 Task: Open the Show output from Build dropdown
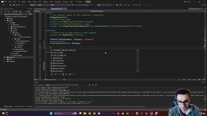(62, 85)
